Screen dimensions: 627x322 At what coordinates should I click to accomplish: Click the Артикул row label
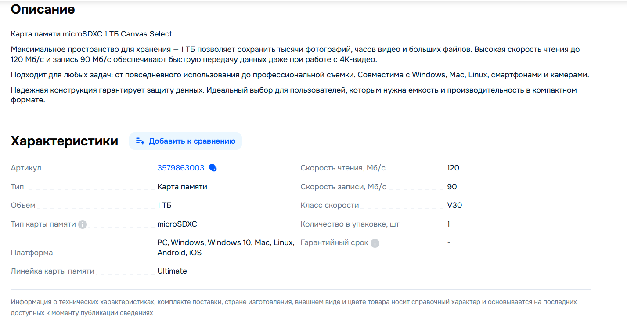click(26, 168)
